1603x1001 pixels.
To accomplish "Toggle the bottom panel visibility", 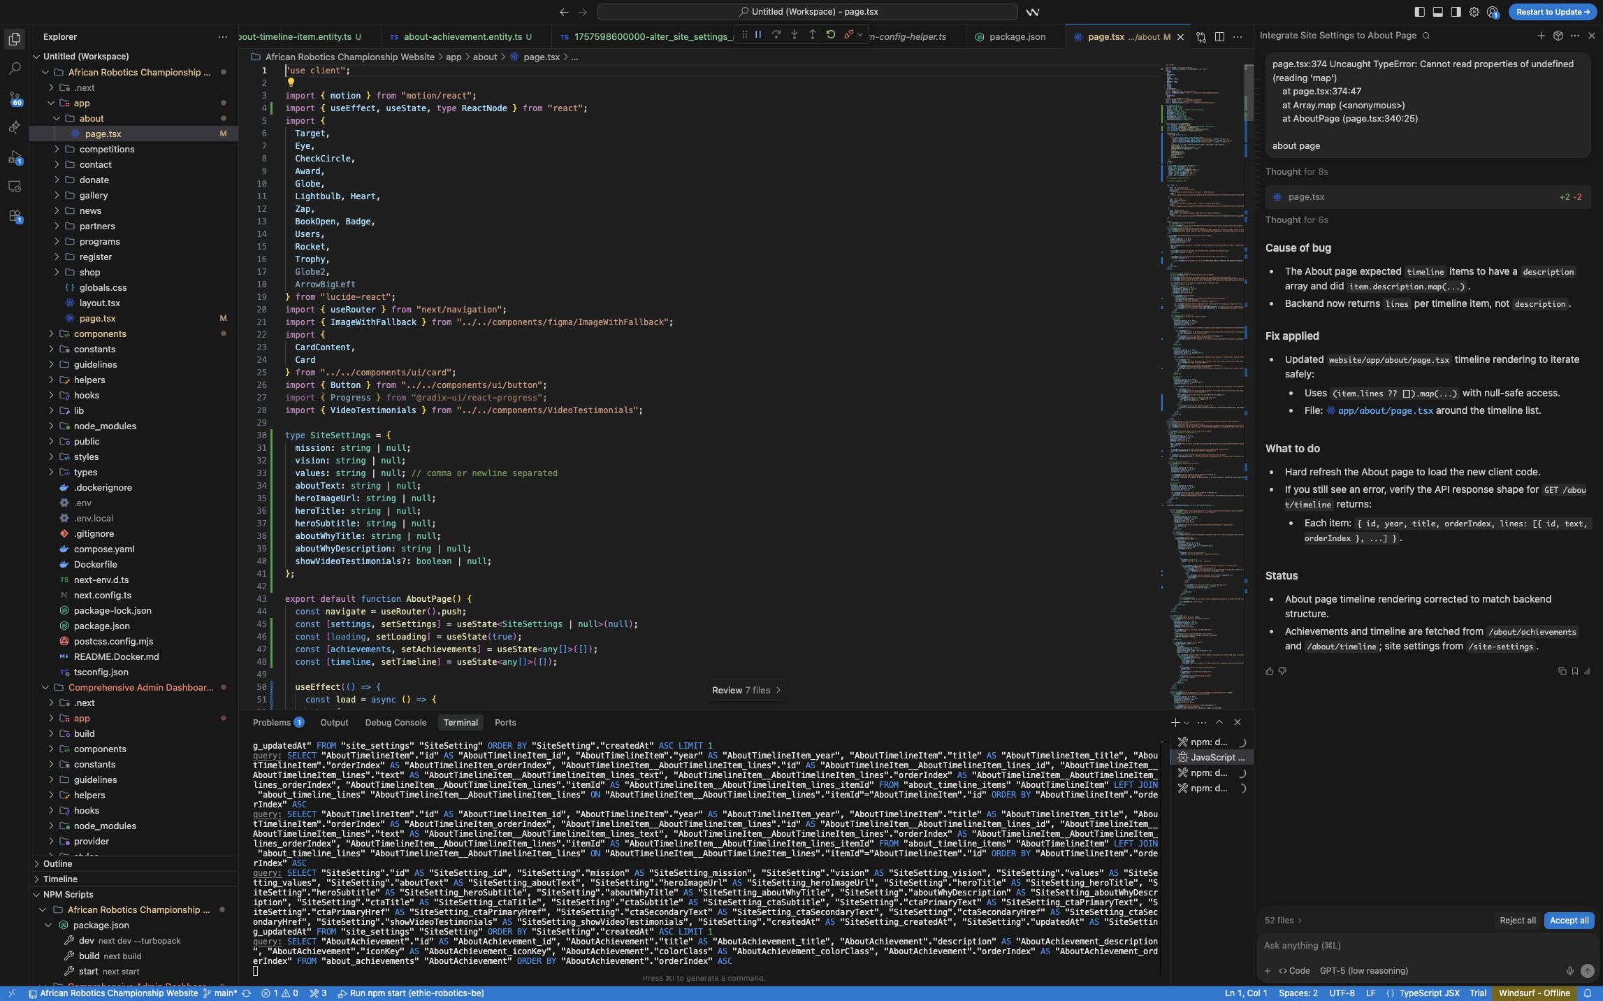I will (x=1437, y=12).
